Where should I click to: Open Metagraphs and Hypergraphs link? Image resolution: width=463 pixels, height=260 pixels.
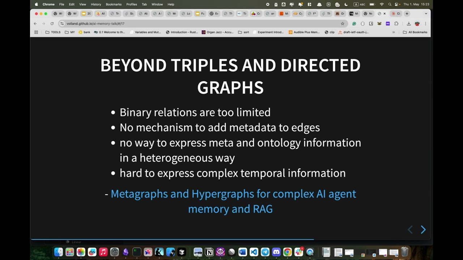click(x=233, y=201)
